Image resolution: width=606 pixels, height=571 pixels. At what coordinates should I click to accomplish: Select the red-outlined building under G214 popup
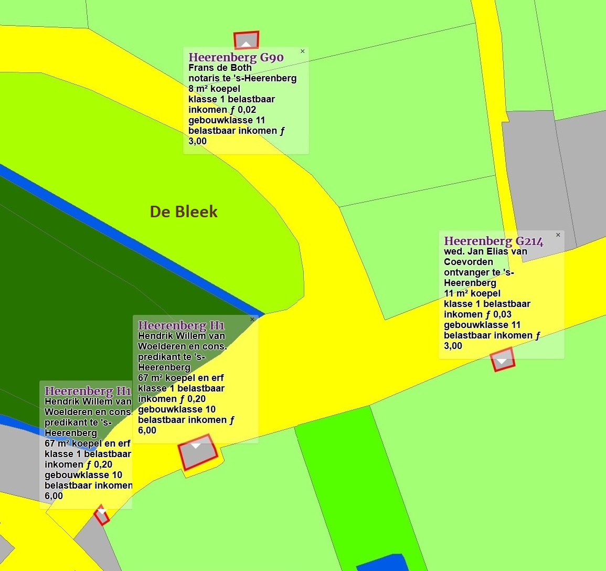502,361
